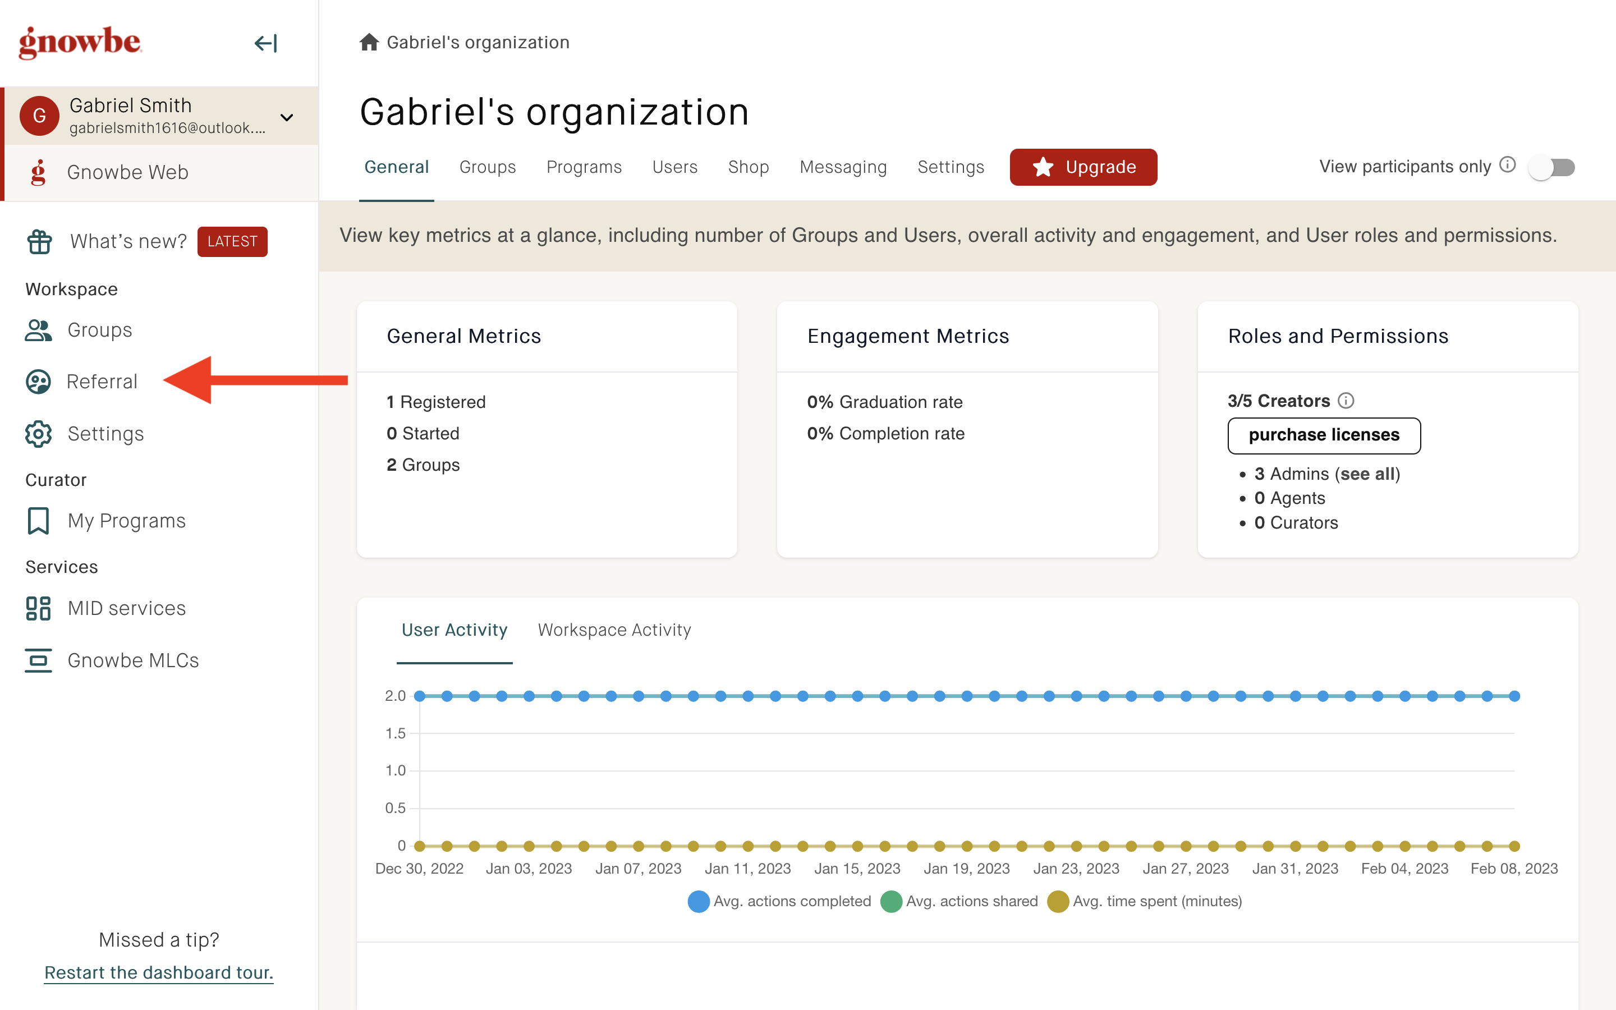Collapse the sidebar with the arrow icon

point(266,43)
